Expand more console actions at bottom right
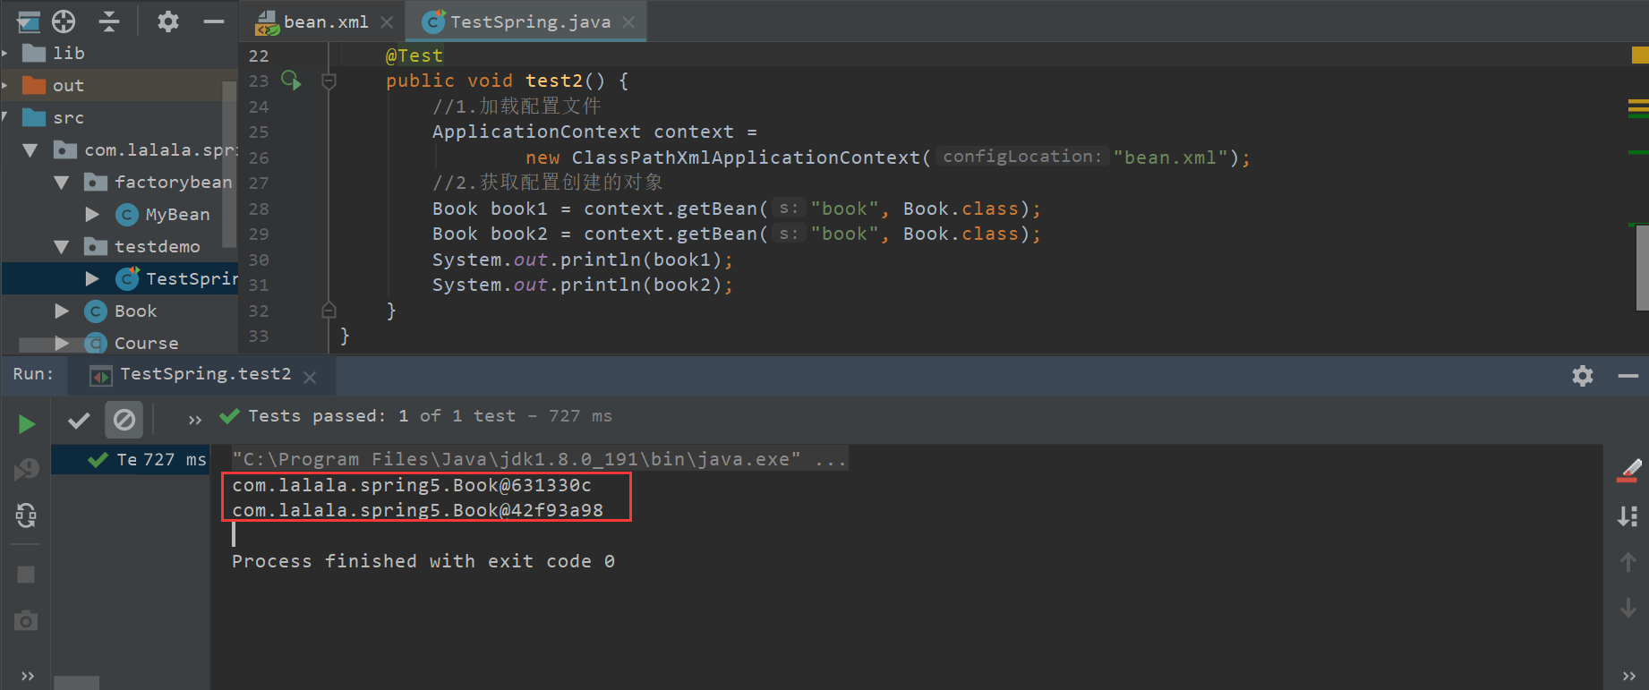 tap(1629, 676)
